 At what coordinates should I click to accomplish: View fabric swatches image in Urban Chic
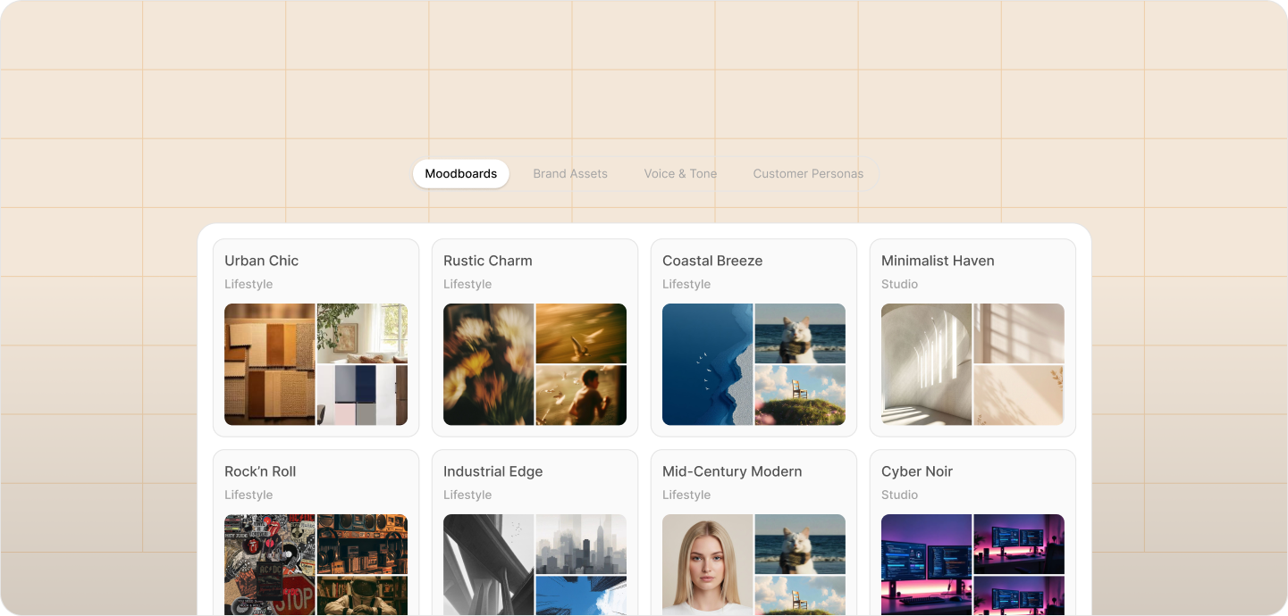click(270, 364)
